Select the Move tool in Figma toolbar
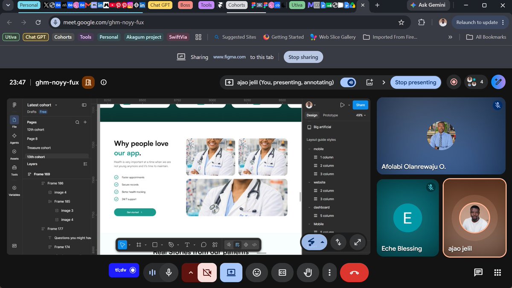Image resolution: width=512 pixels, height=288 pixels. [x=122, y=244]
